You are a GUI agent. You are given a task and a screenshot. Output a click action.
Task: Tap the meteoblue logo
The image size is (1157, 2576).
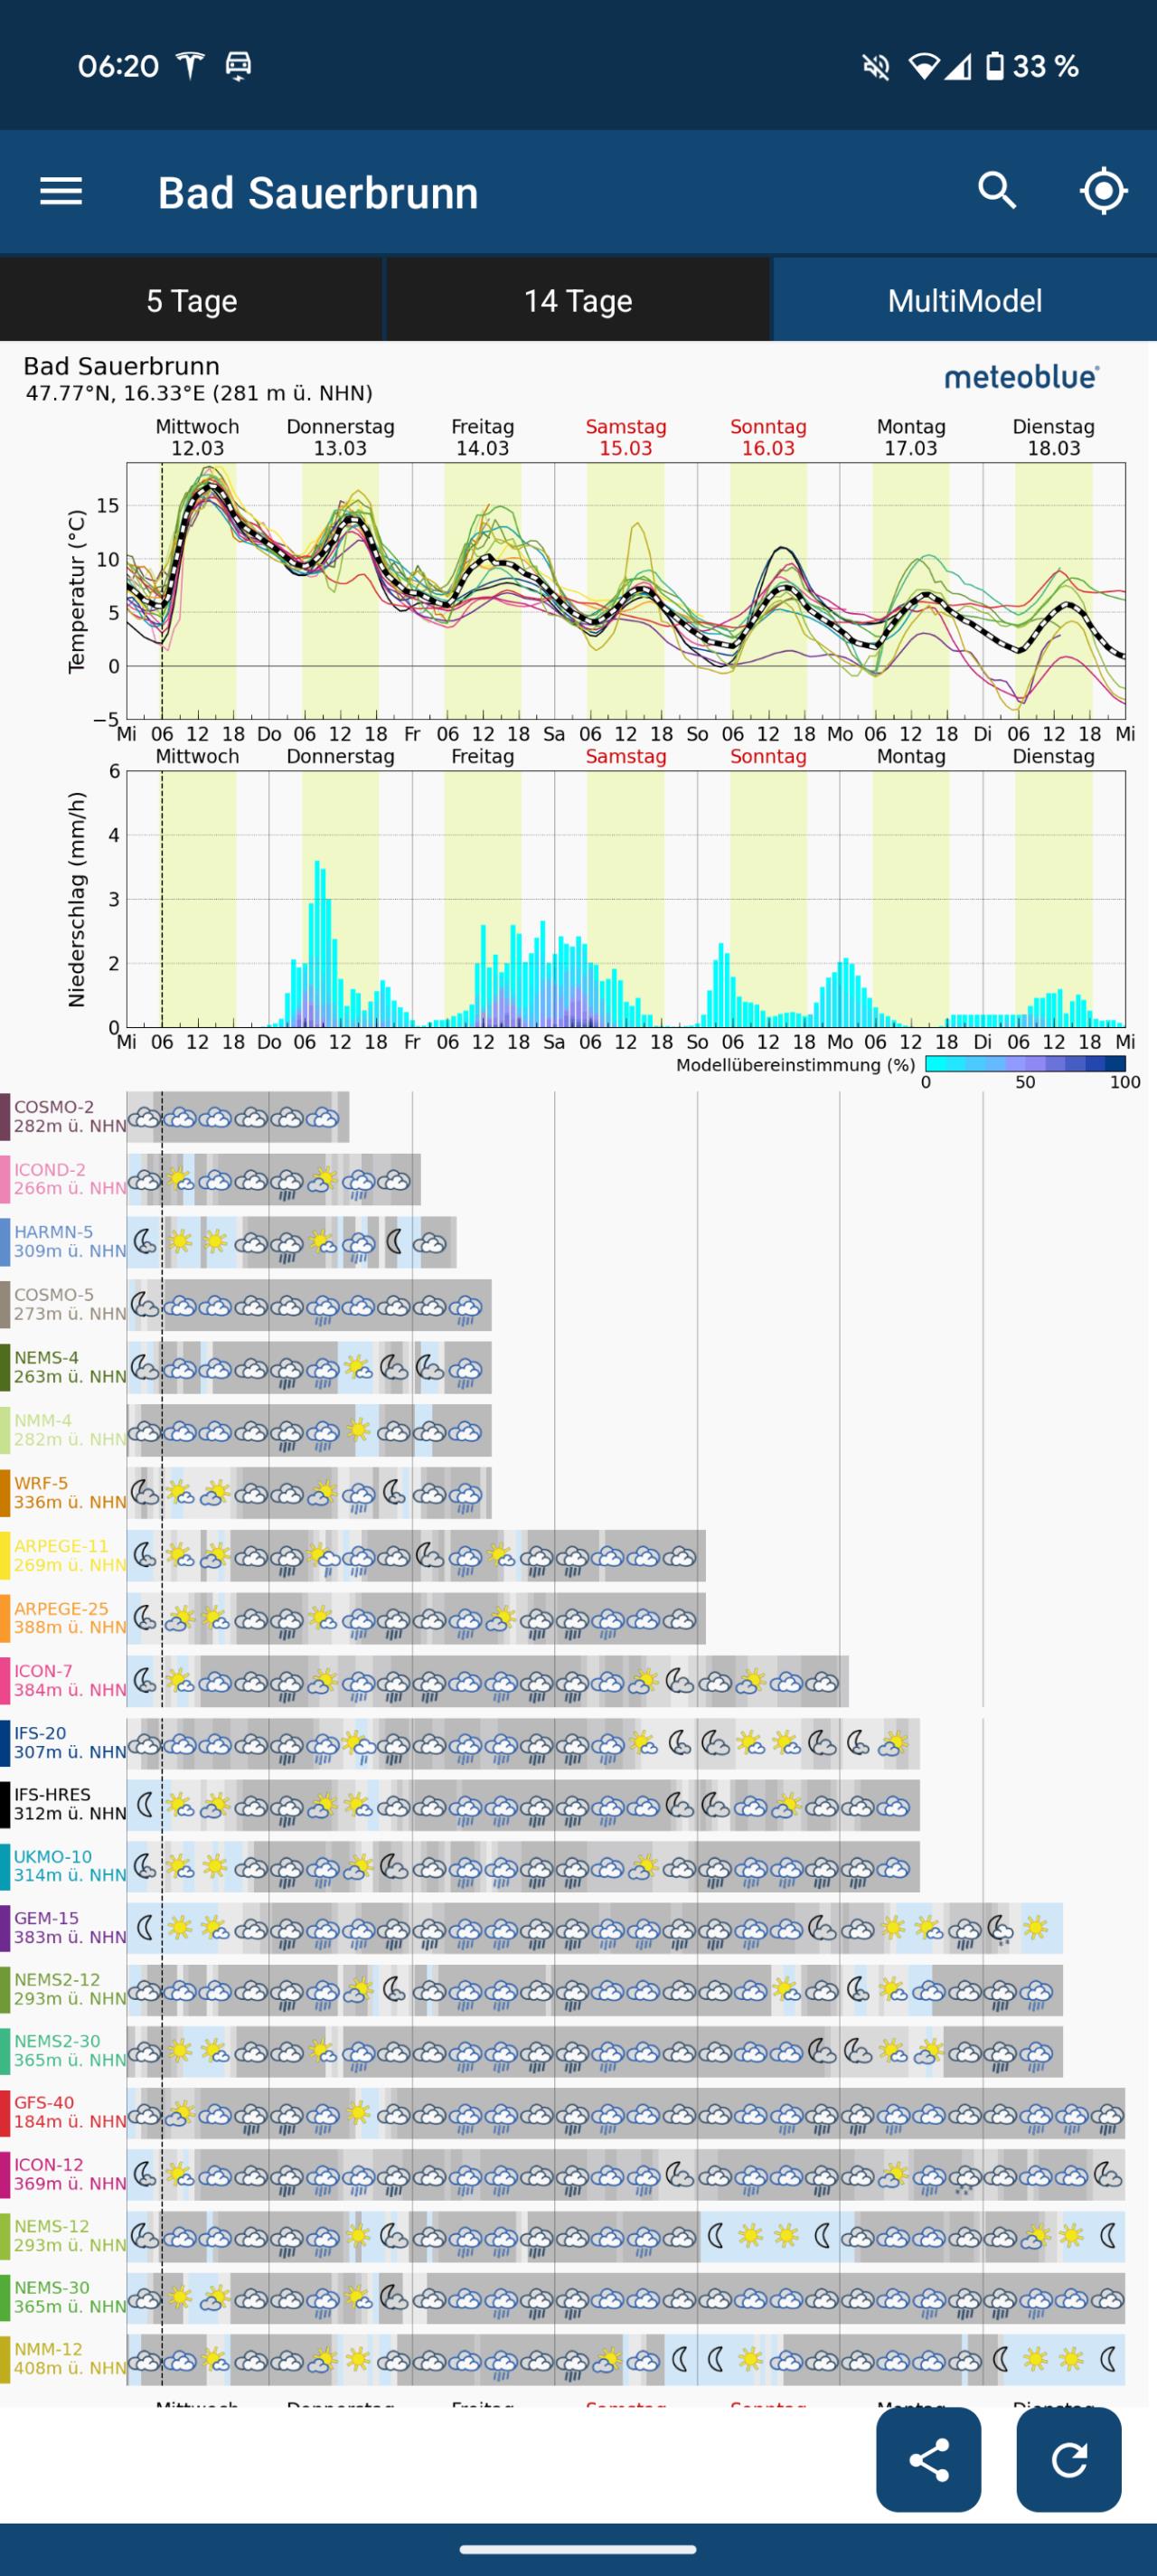(1021, 377)
